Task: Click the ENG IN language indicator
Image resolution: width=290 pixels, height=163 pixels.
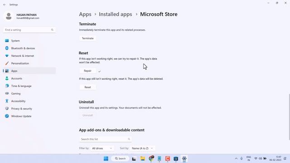Action: [x=249, y=158]
